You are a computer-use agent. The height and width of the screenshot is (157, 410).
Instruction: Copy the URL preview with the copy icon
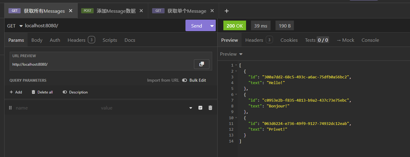click(x=202, y=64)
